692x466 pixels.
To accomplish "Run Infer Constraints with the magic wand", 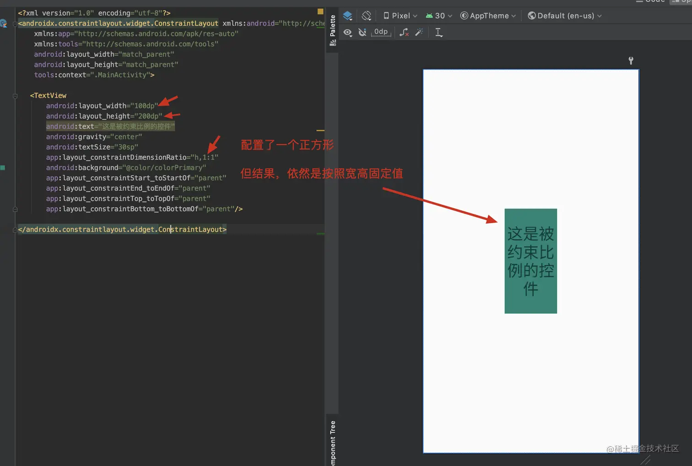I will point(419,32).
